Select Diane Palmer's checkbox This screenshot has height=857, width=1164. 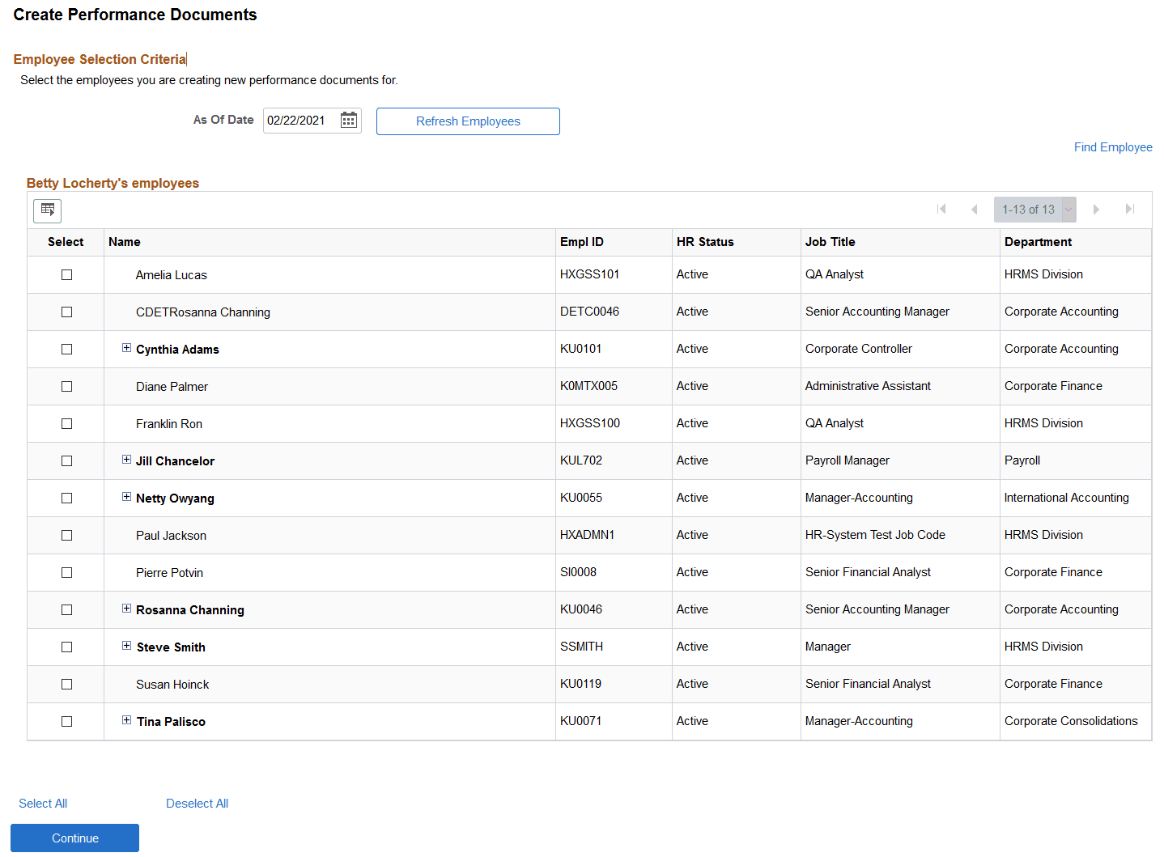(x=66, y=386)
